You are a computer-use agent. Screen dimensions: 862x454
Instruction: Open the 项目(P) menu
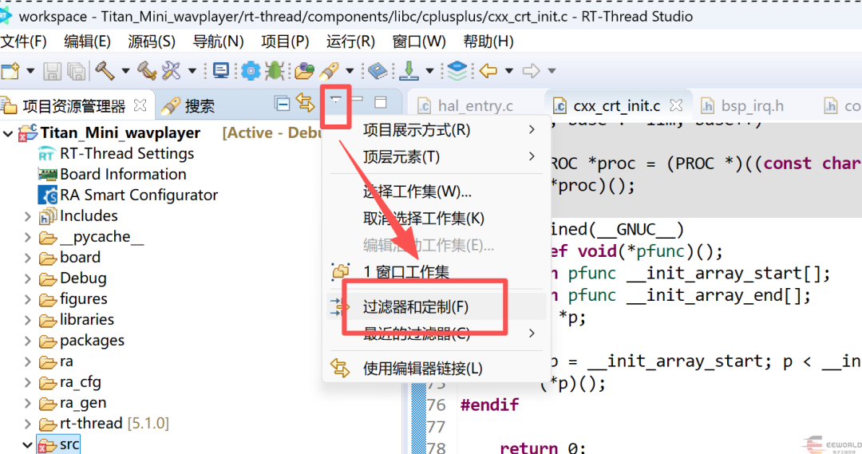285,41
